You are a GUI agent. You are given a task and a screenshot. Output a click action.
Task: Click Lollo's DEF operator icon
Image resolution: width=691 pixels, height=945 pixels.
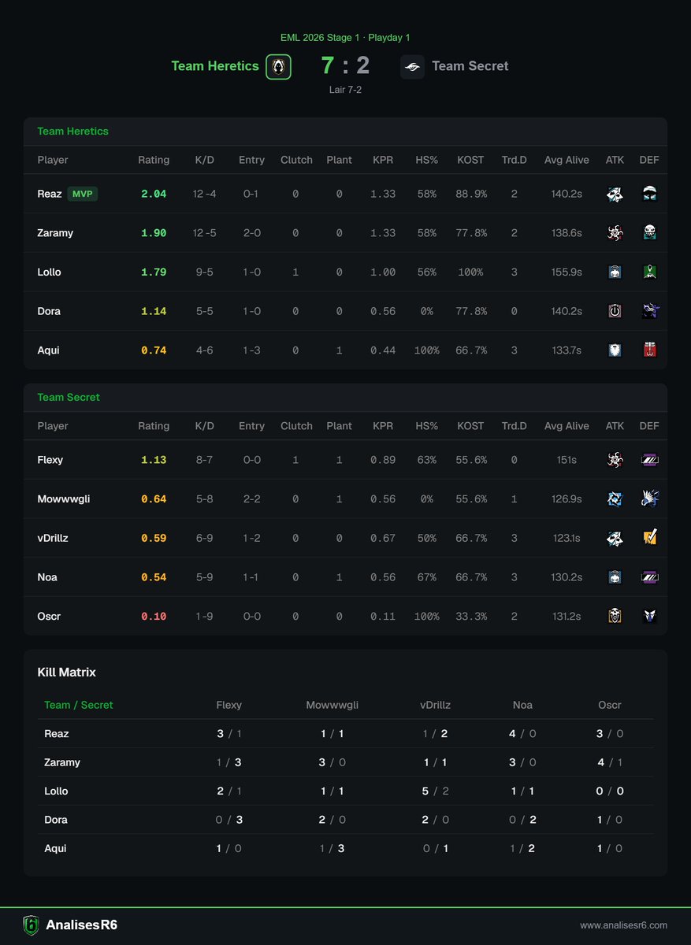click(x=649, y=272)
